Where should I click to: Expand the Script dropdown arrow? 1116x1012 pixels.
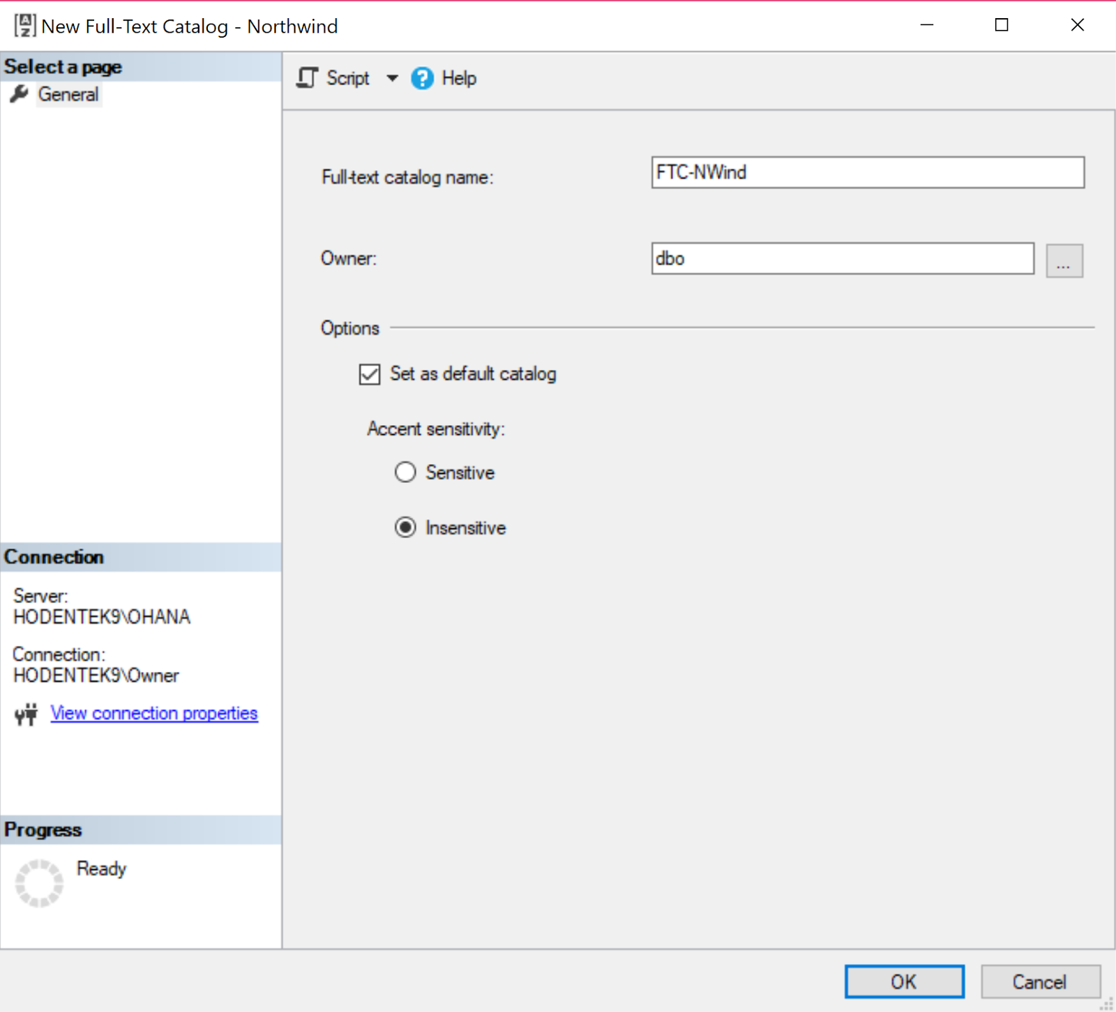392,78
